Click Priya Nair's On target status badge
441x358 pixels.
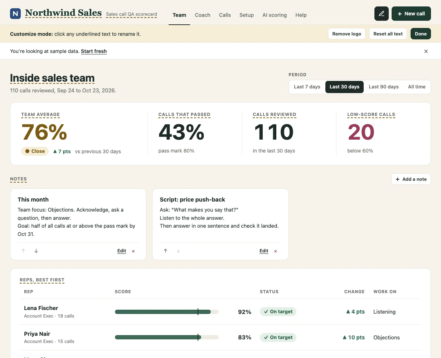point(278,337)
